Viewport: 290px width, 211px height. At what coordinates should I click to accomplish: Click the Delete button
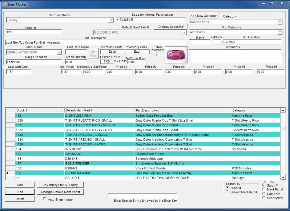(19, 199)
